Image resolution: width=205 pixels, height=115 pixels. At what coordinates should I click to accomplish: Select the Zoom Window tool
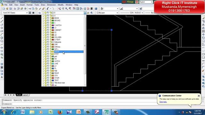(x=66, y=9)
